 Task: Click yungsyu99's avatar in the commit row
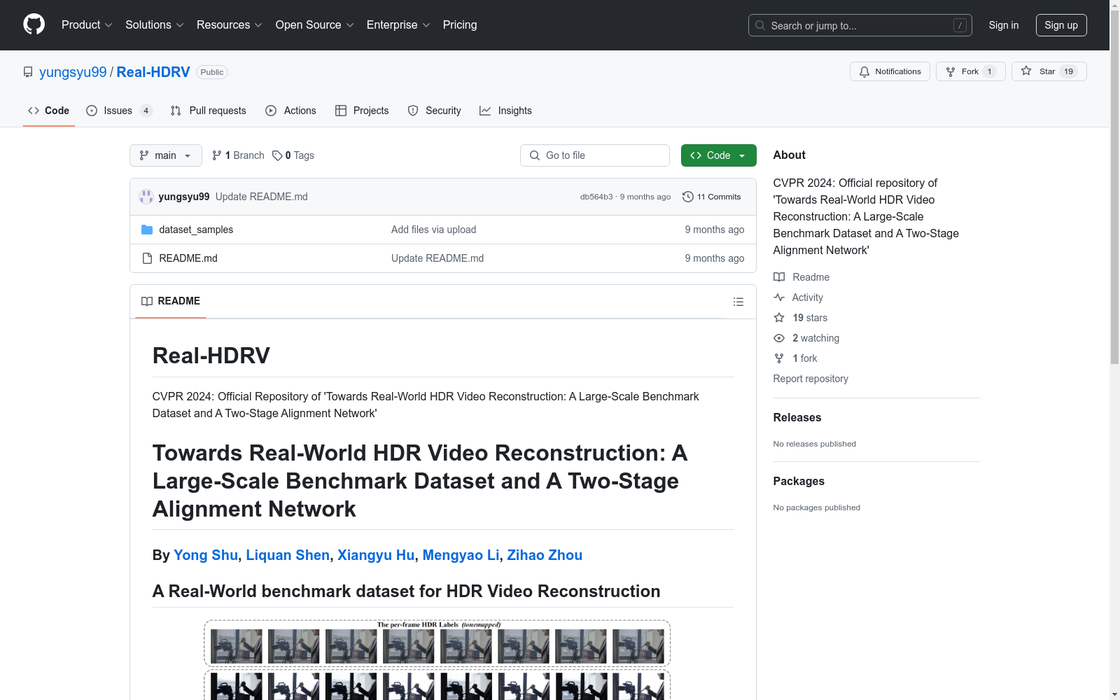(146, 197)
